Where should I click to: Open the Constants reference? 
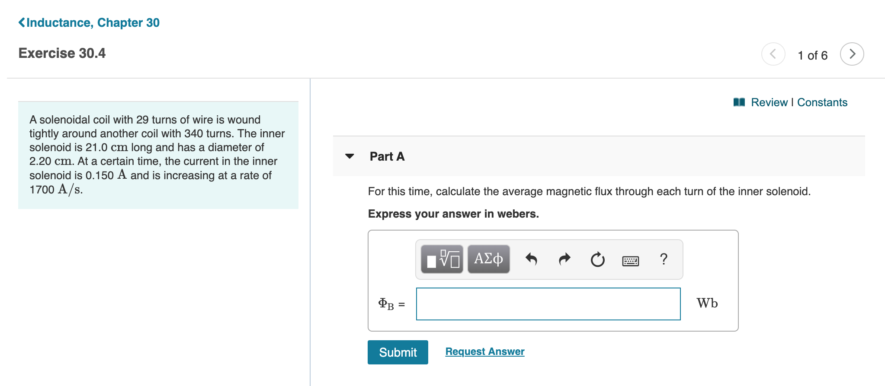(821, 102)
